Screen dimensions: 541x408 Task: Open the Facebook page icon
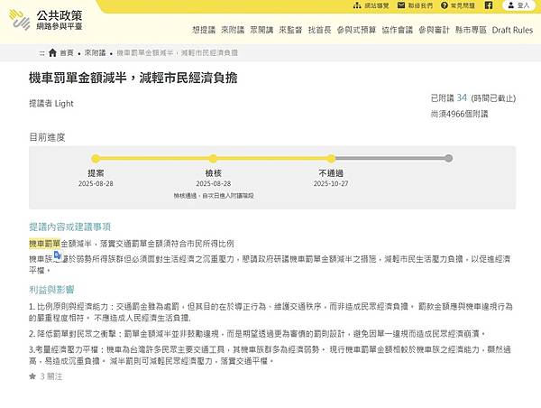[489, 5]
